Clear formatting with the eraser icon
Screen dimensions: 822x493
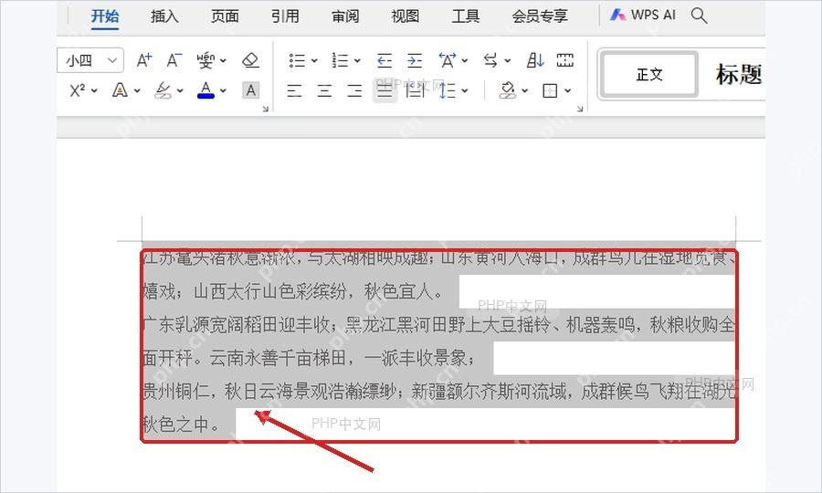pyautogui.click(x=250, y=60)
